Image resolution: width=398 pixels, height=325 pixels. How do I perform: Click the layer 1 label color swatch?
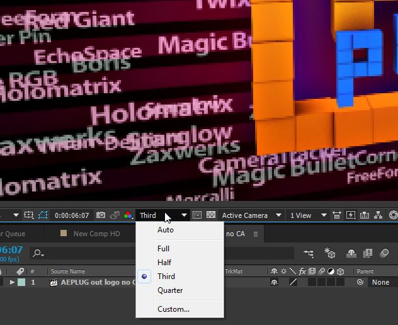(21, 282)
